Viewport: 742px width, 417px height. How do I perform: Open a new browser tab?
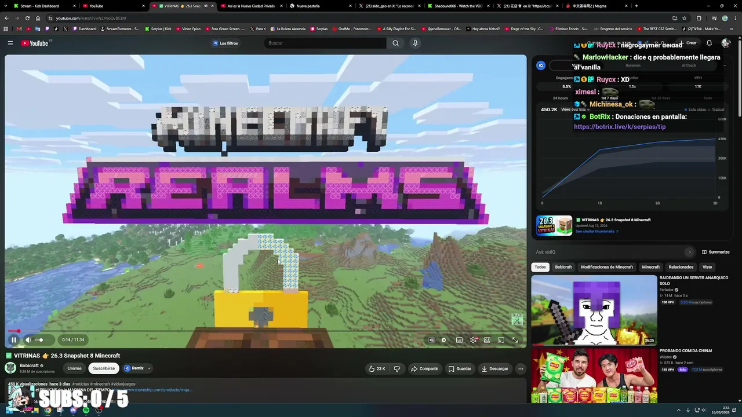pos(636,6)
